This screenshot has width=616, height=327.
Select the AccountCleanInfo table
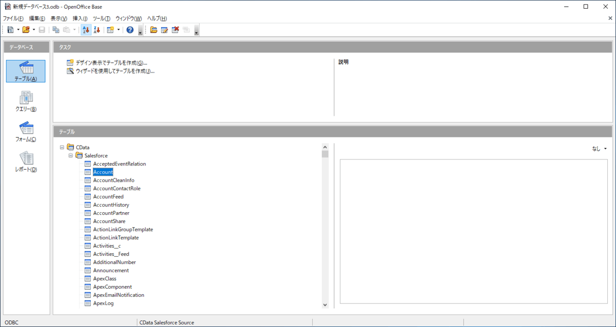click(113, 180)
